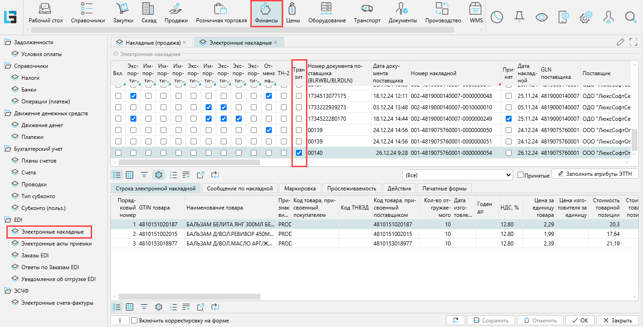This screenshot has width=643, height=327.
Task: Click the magnifier search icon in header
Action: 631,17
